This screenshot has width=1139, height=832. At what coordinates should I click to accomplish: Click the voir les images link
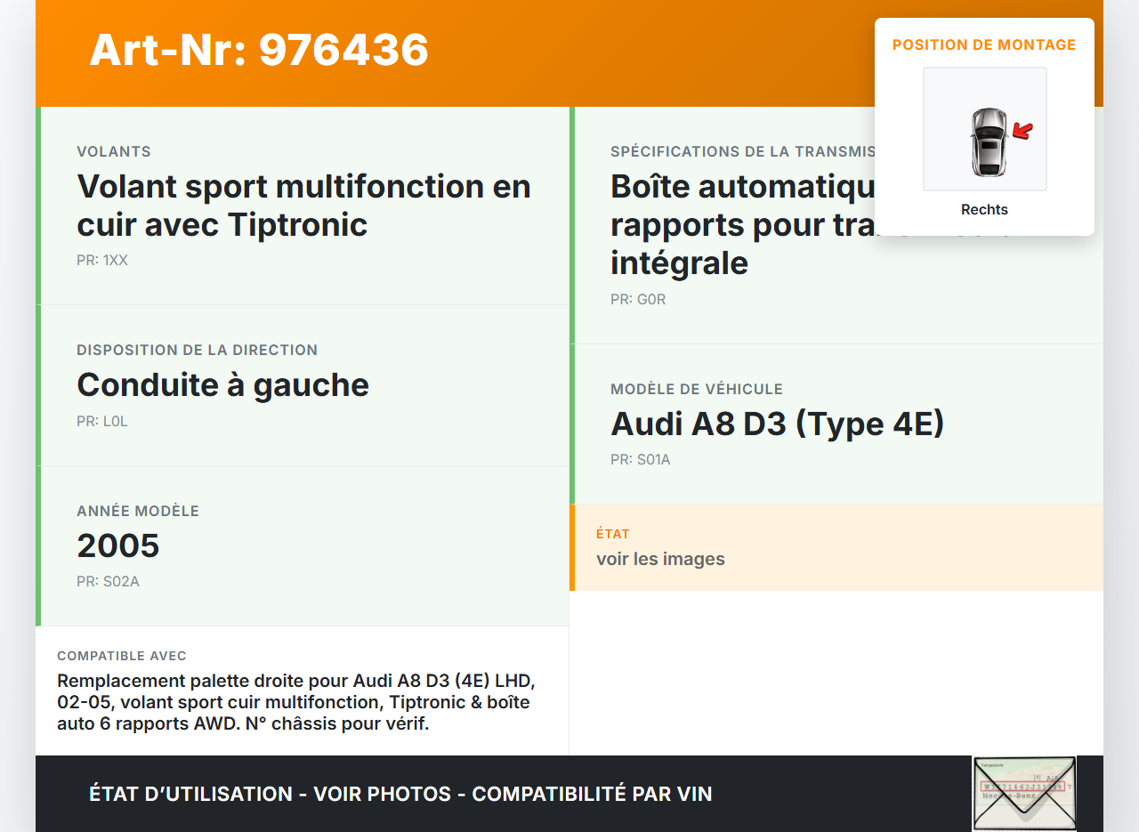pos(661,559)
